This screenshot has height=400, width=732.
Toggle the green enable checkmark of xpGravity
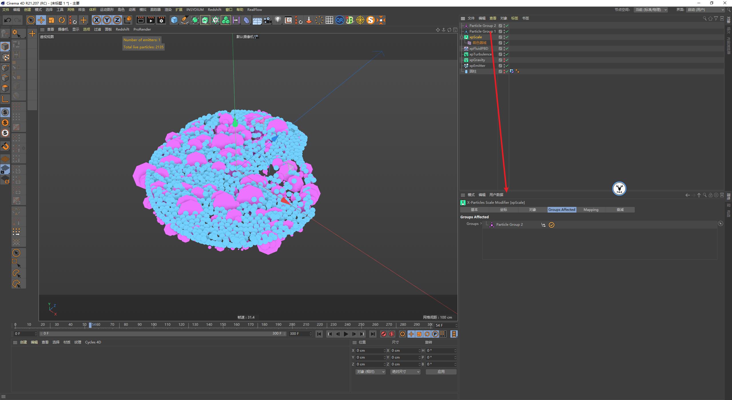[507, 60]
